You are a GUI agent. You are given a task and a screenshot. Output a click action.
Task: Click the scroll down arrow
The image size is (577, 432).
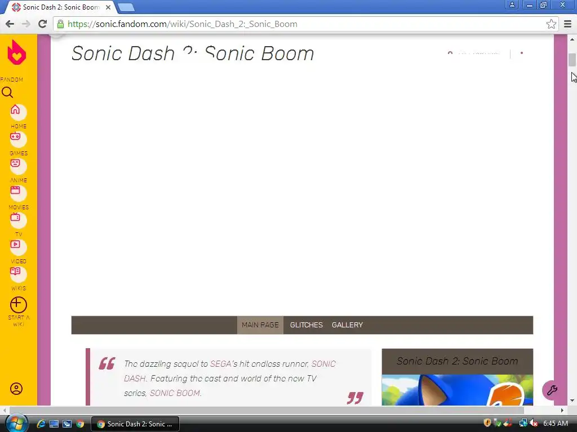(572, 400)
